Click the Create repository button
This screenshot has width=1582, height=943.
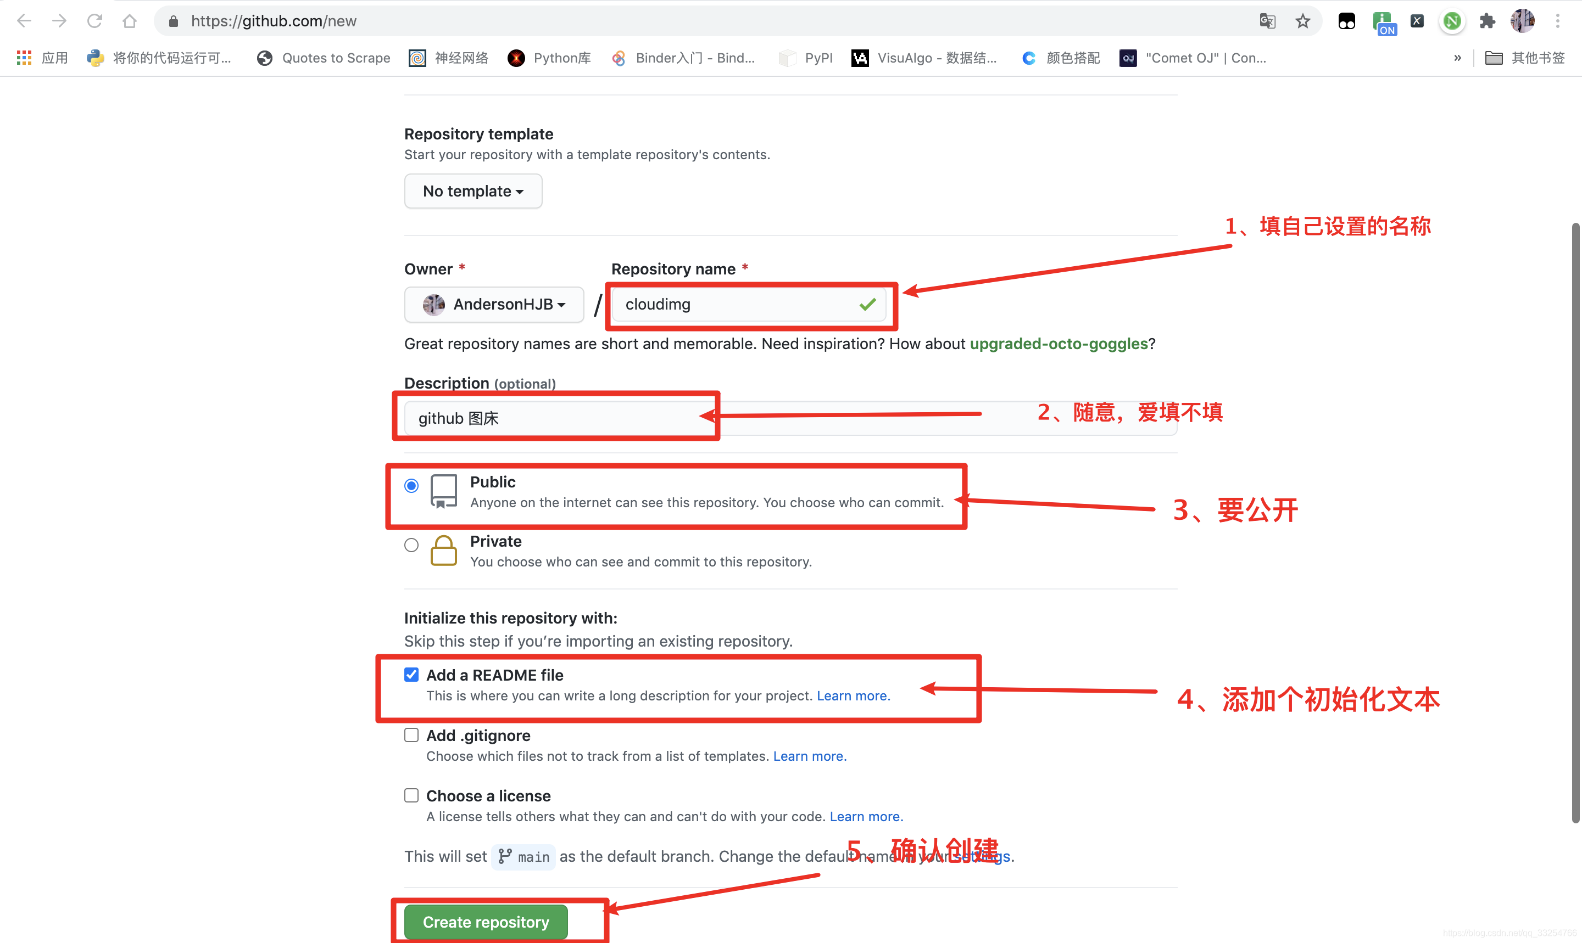click(487, 922)
